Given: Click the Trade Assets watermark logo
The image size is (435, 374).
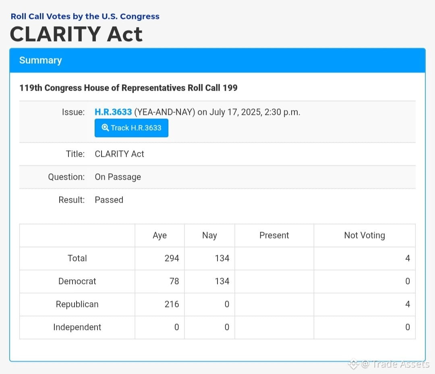Looking at the screenshot, I should tap(354, 364).
